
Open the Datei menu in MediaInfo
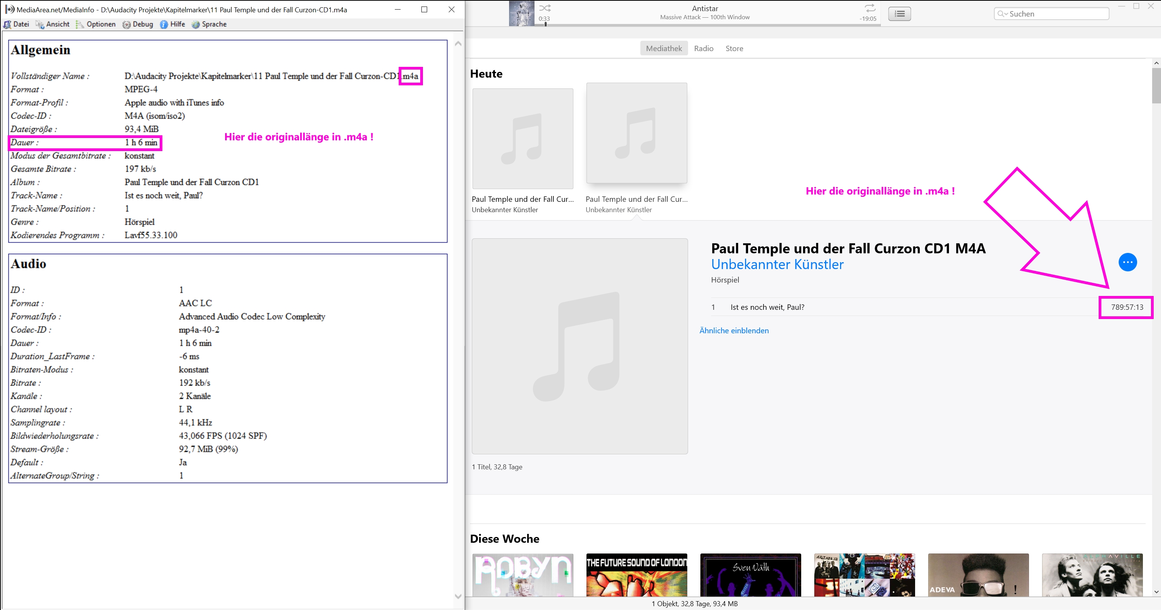[17, 24]
